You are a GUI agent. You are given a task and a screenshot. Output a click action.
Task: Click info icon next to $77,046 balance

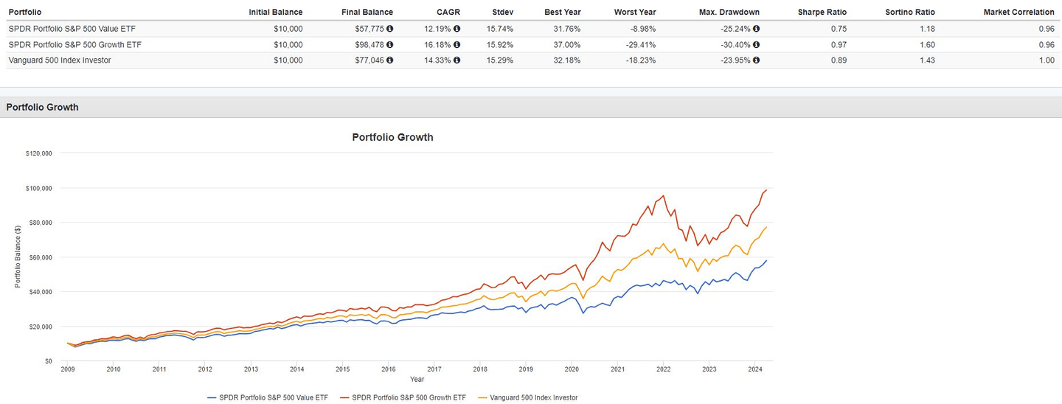point(389,60)
